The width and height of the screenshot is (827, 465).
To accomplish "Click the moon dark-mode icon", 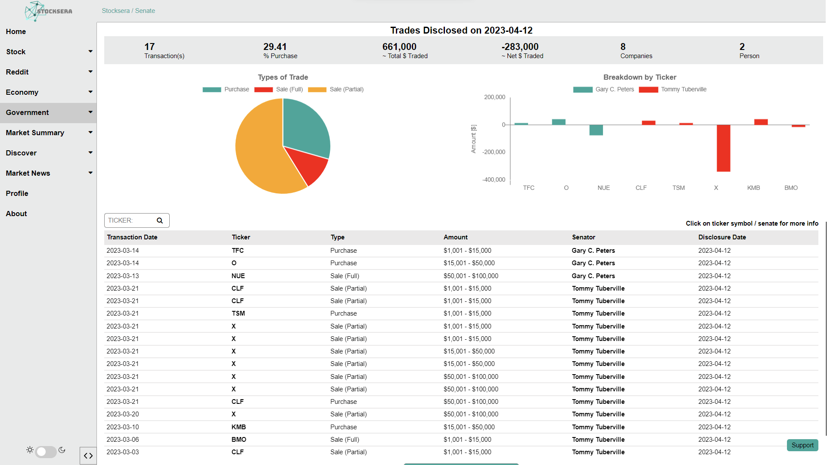I will 62,449.
